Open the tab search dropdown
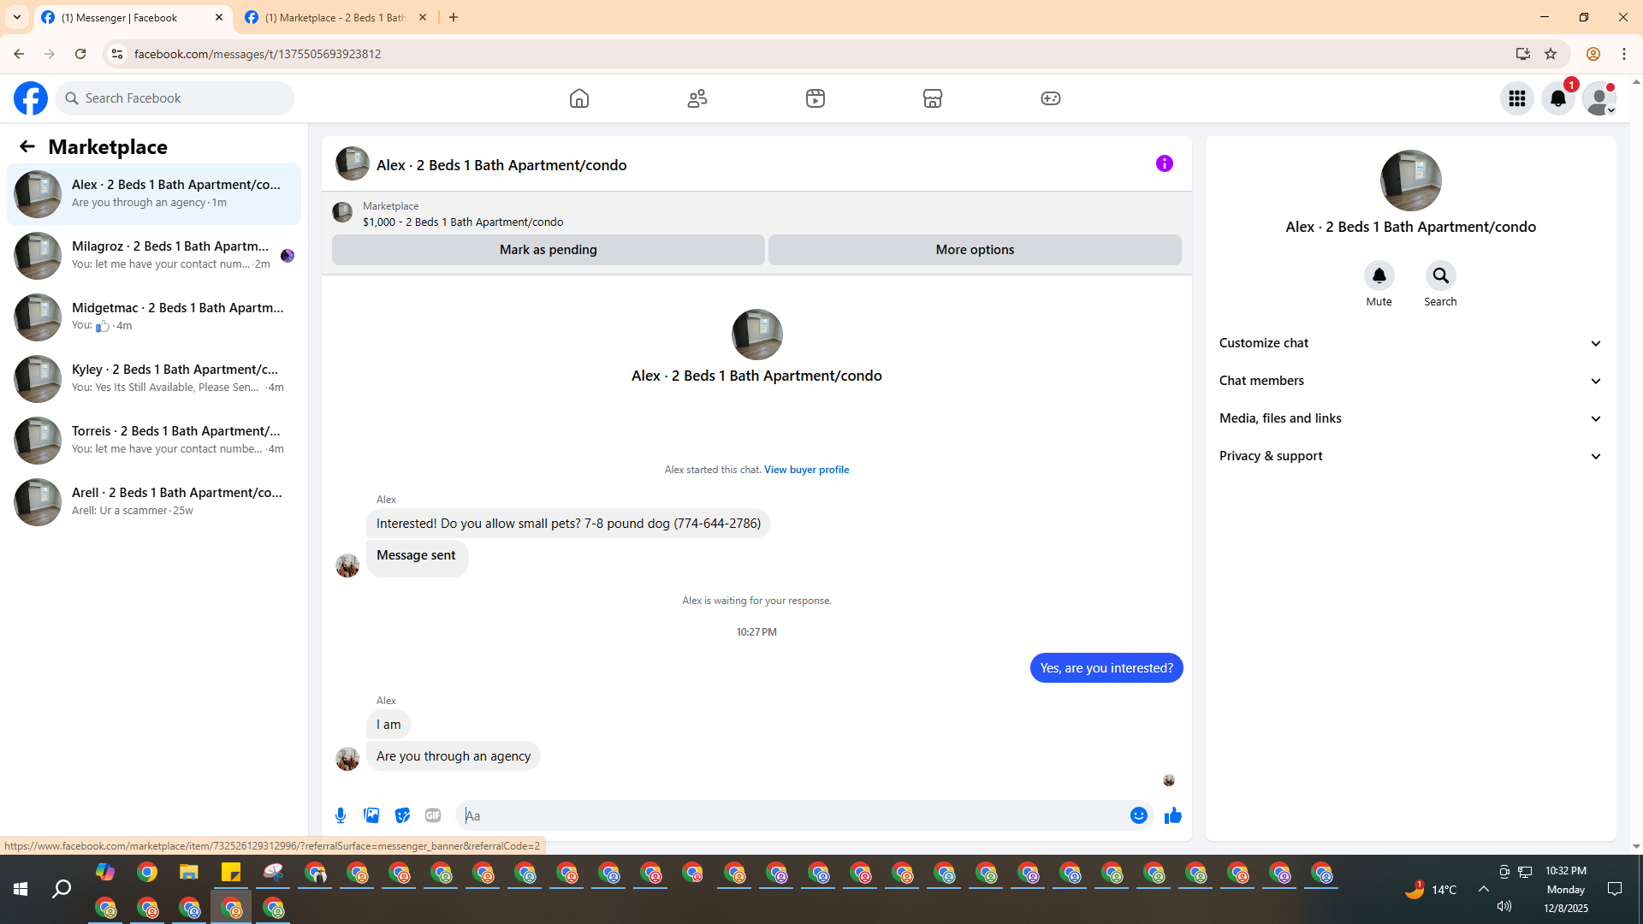Viewport: 1643px width, 924px height. [17, 17]
